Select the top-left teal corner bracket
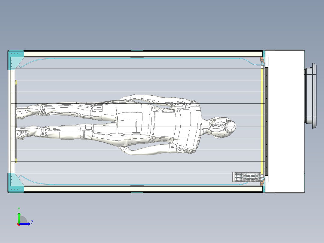324x243 pixels. point(16,60)
